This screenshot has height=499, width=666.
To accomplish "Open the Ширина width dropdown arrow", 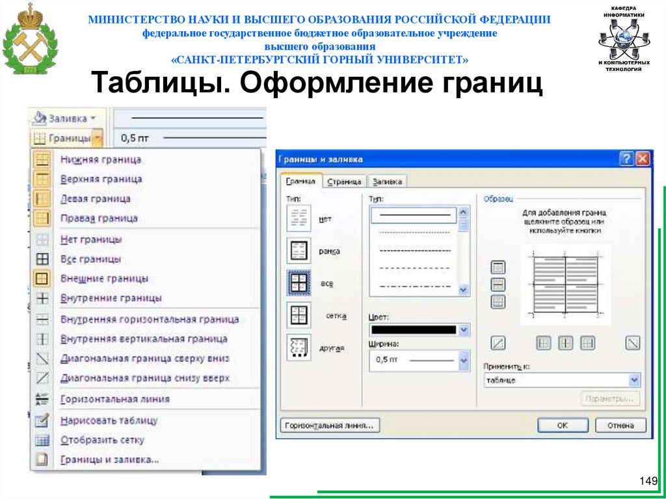I will point(463,361).
